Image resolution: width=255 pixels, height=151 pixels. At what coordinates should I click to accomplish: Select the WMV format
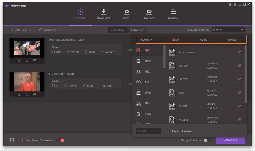click(x=148, y=93)
